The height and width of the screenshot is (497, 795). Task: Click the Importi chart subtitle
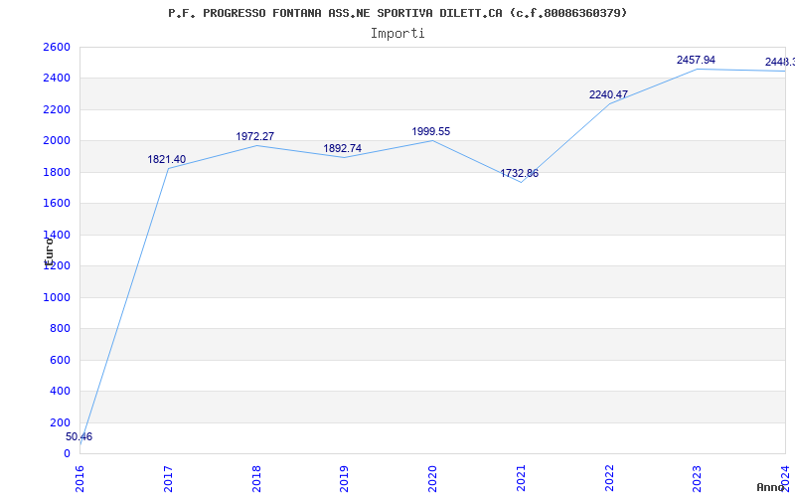coord(397,34)
